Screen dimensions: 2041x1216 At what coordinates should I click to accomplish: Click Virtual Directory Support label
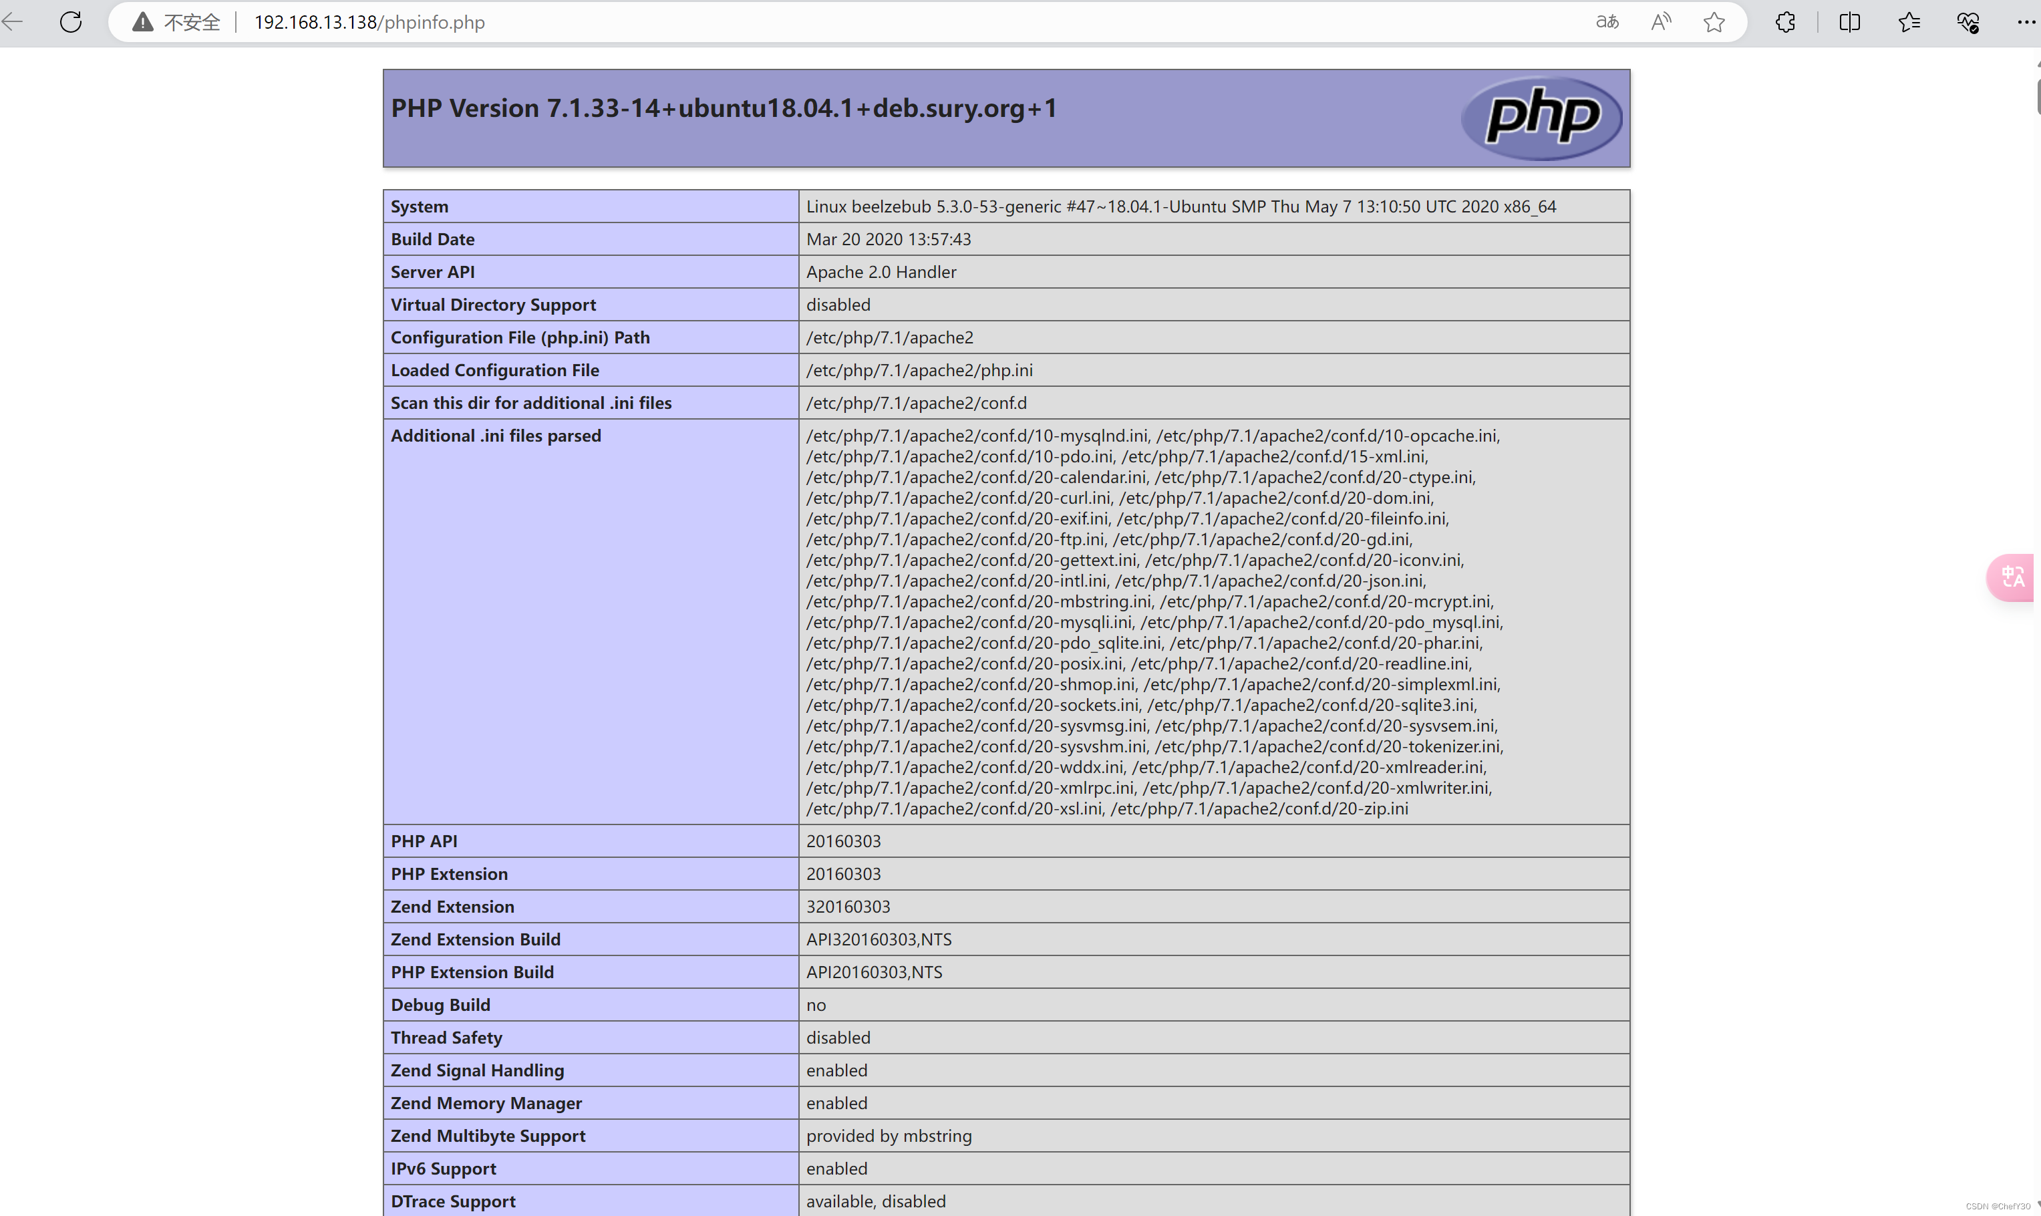coord(493,305)
